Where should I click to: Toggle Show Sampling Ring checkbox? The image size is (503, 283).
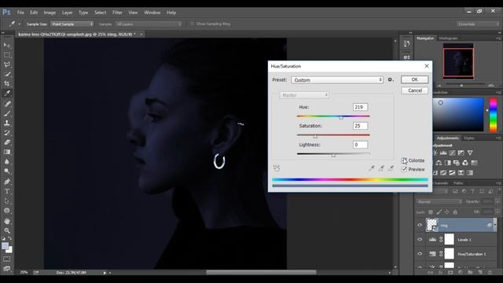[192, 24]
